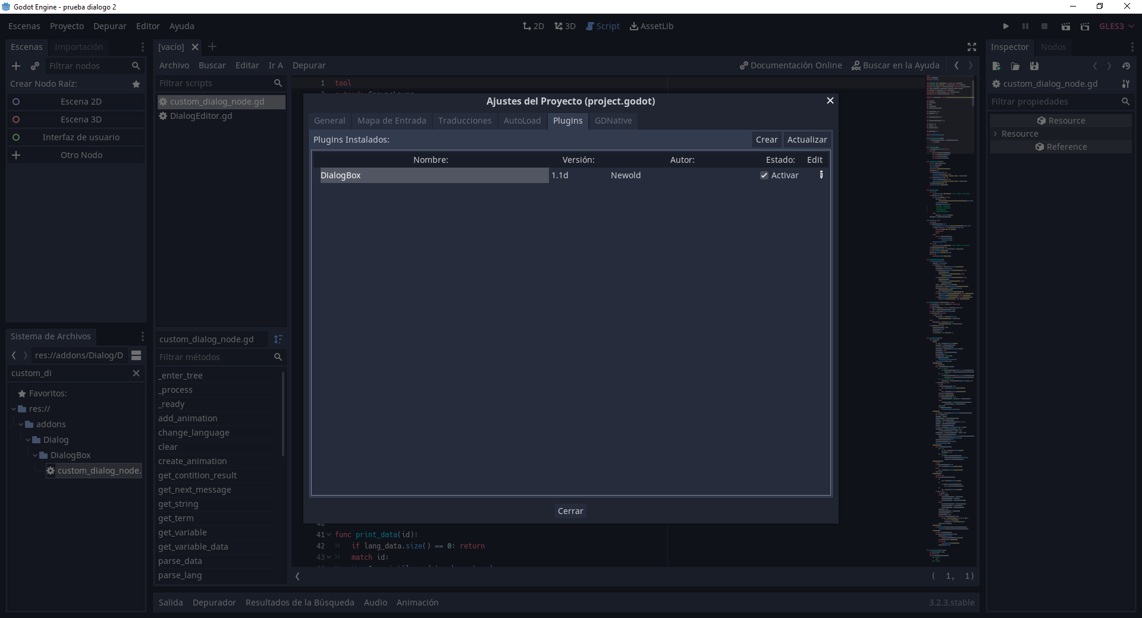Click the instance scene link icon
Viewport: 1142px width, 618px height.
[x=35, y=66]
